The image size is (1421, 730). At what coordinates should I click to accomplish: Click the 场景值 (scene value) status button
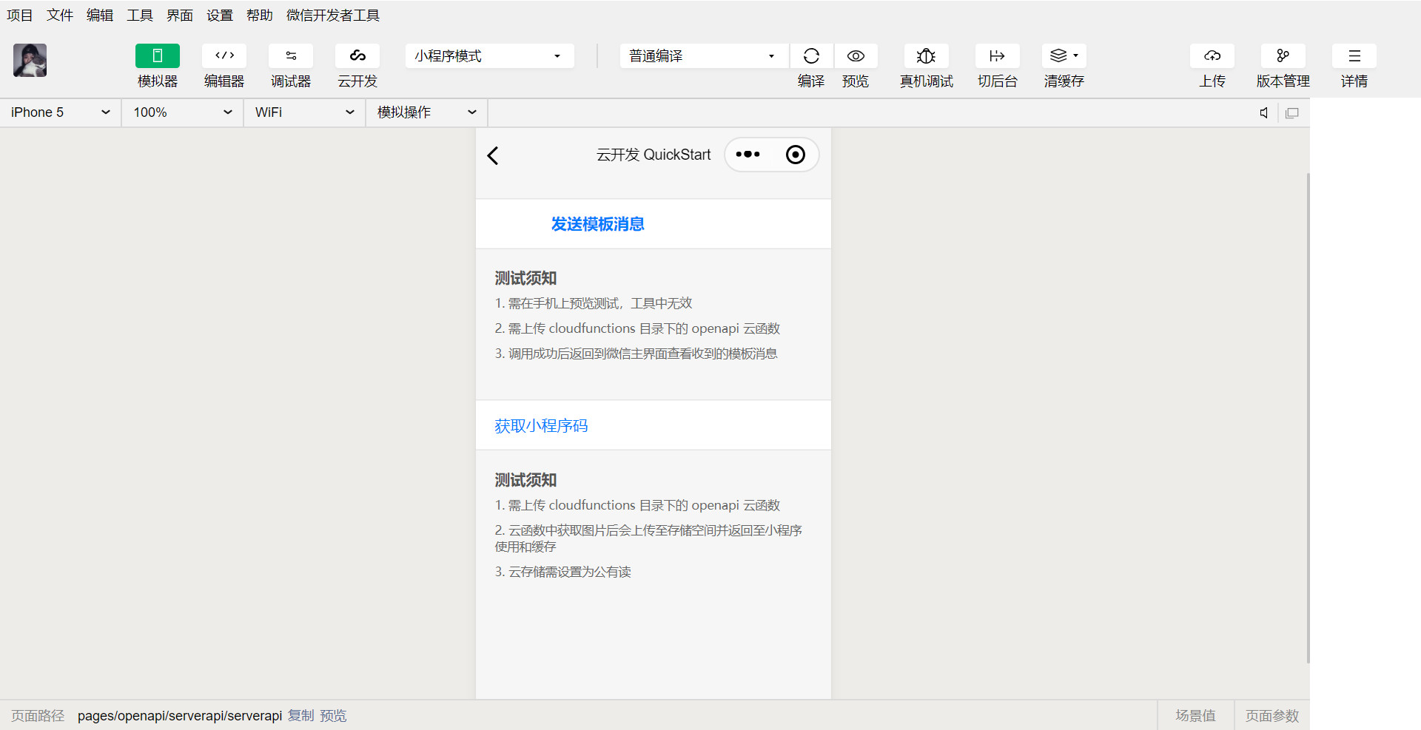point(1196,716)
